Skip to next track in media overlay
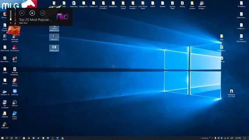249x140 pixels. (x=42, y=13)
